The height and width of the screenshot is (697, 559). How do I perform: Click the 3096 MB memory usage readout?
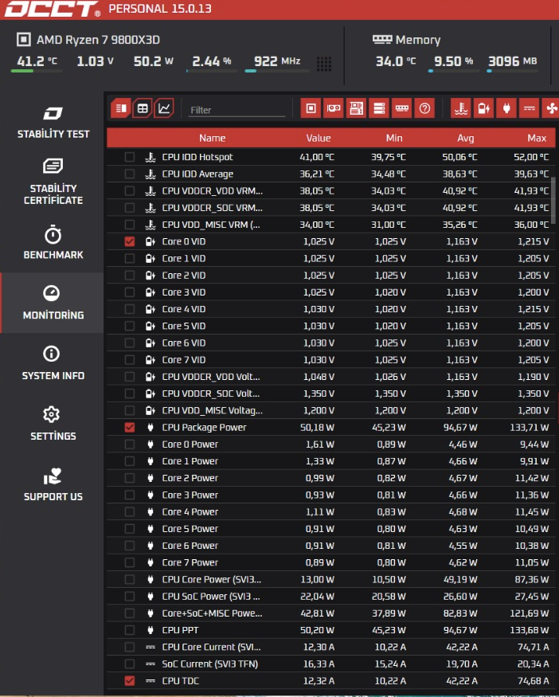pyautogui.click(x=512, y=61)
